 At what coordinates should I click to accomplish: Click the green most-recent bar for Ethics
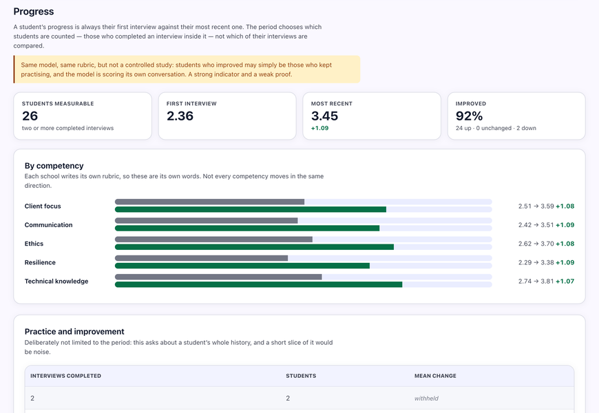[255, 247]
